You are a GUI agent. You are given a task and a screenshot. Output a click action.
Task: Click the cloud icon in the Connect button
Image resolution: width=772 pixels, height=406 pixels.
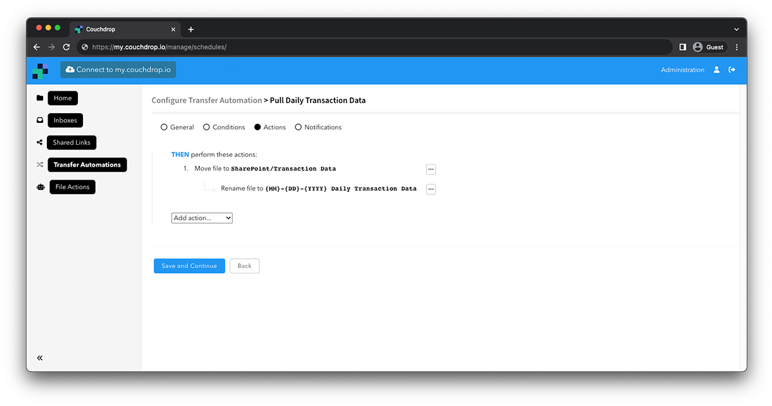tap(69, 69)
